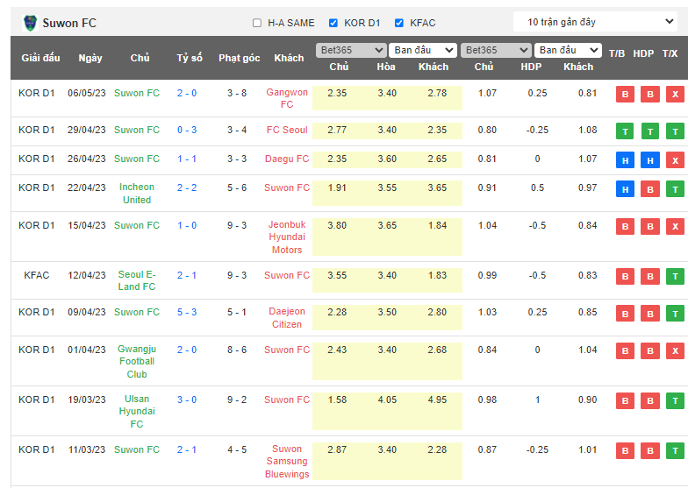Screen dimensions: 688x488
Task: Click red X badge in Daegu FC row
Action: click(674, 160)
